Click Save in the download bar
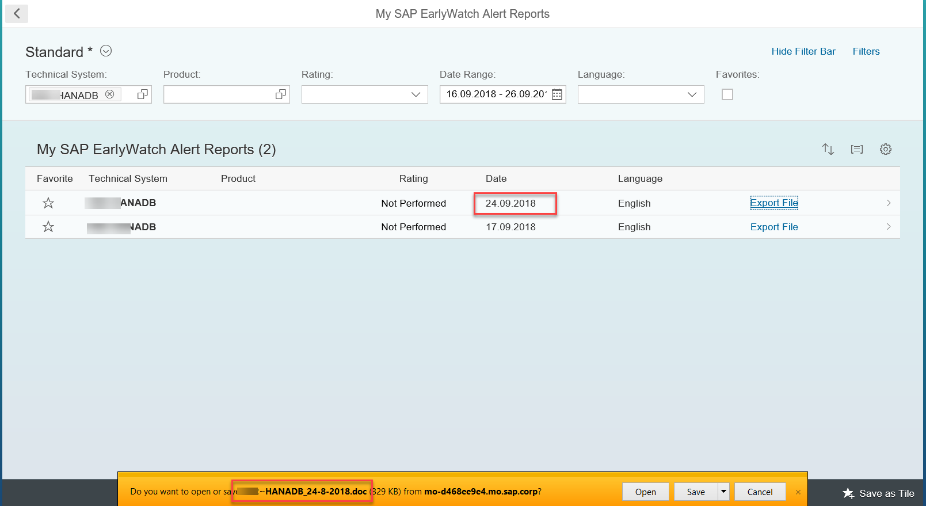Screen dimensions: 926x506 pos(695,492)
